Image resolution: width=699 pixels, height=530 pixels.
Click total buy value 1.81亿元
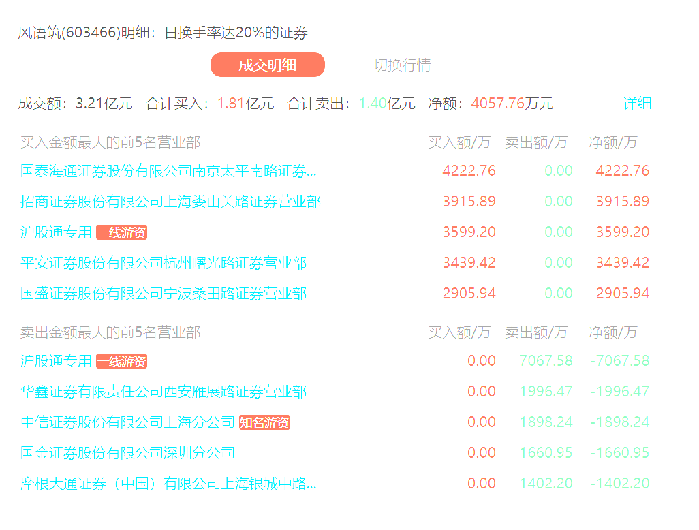pyautogui.click(x=246, y=104)
